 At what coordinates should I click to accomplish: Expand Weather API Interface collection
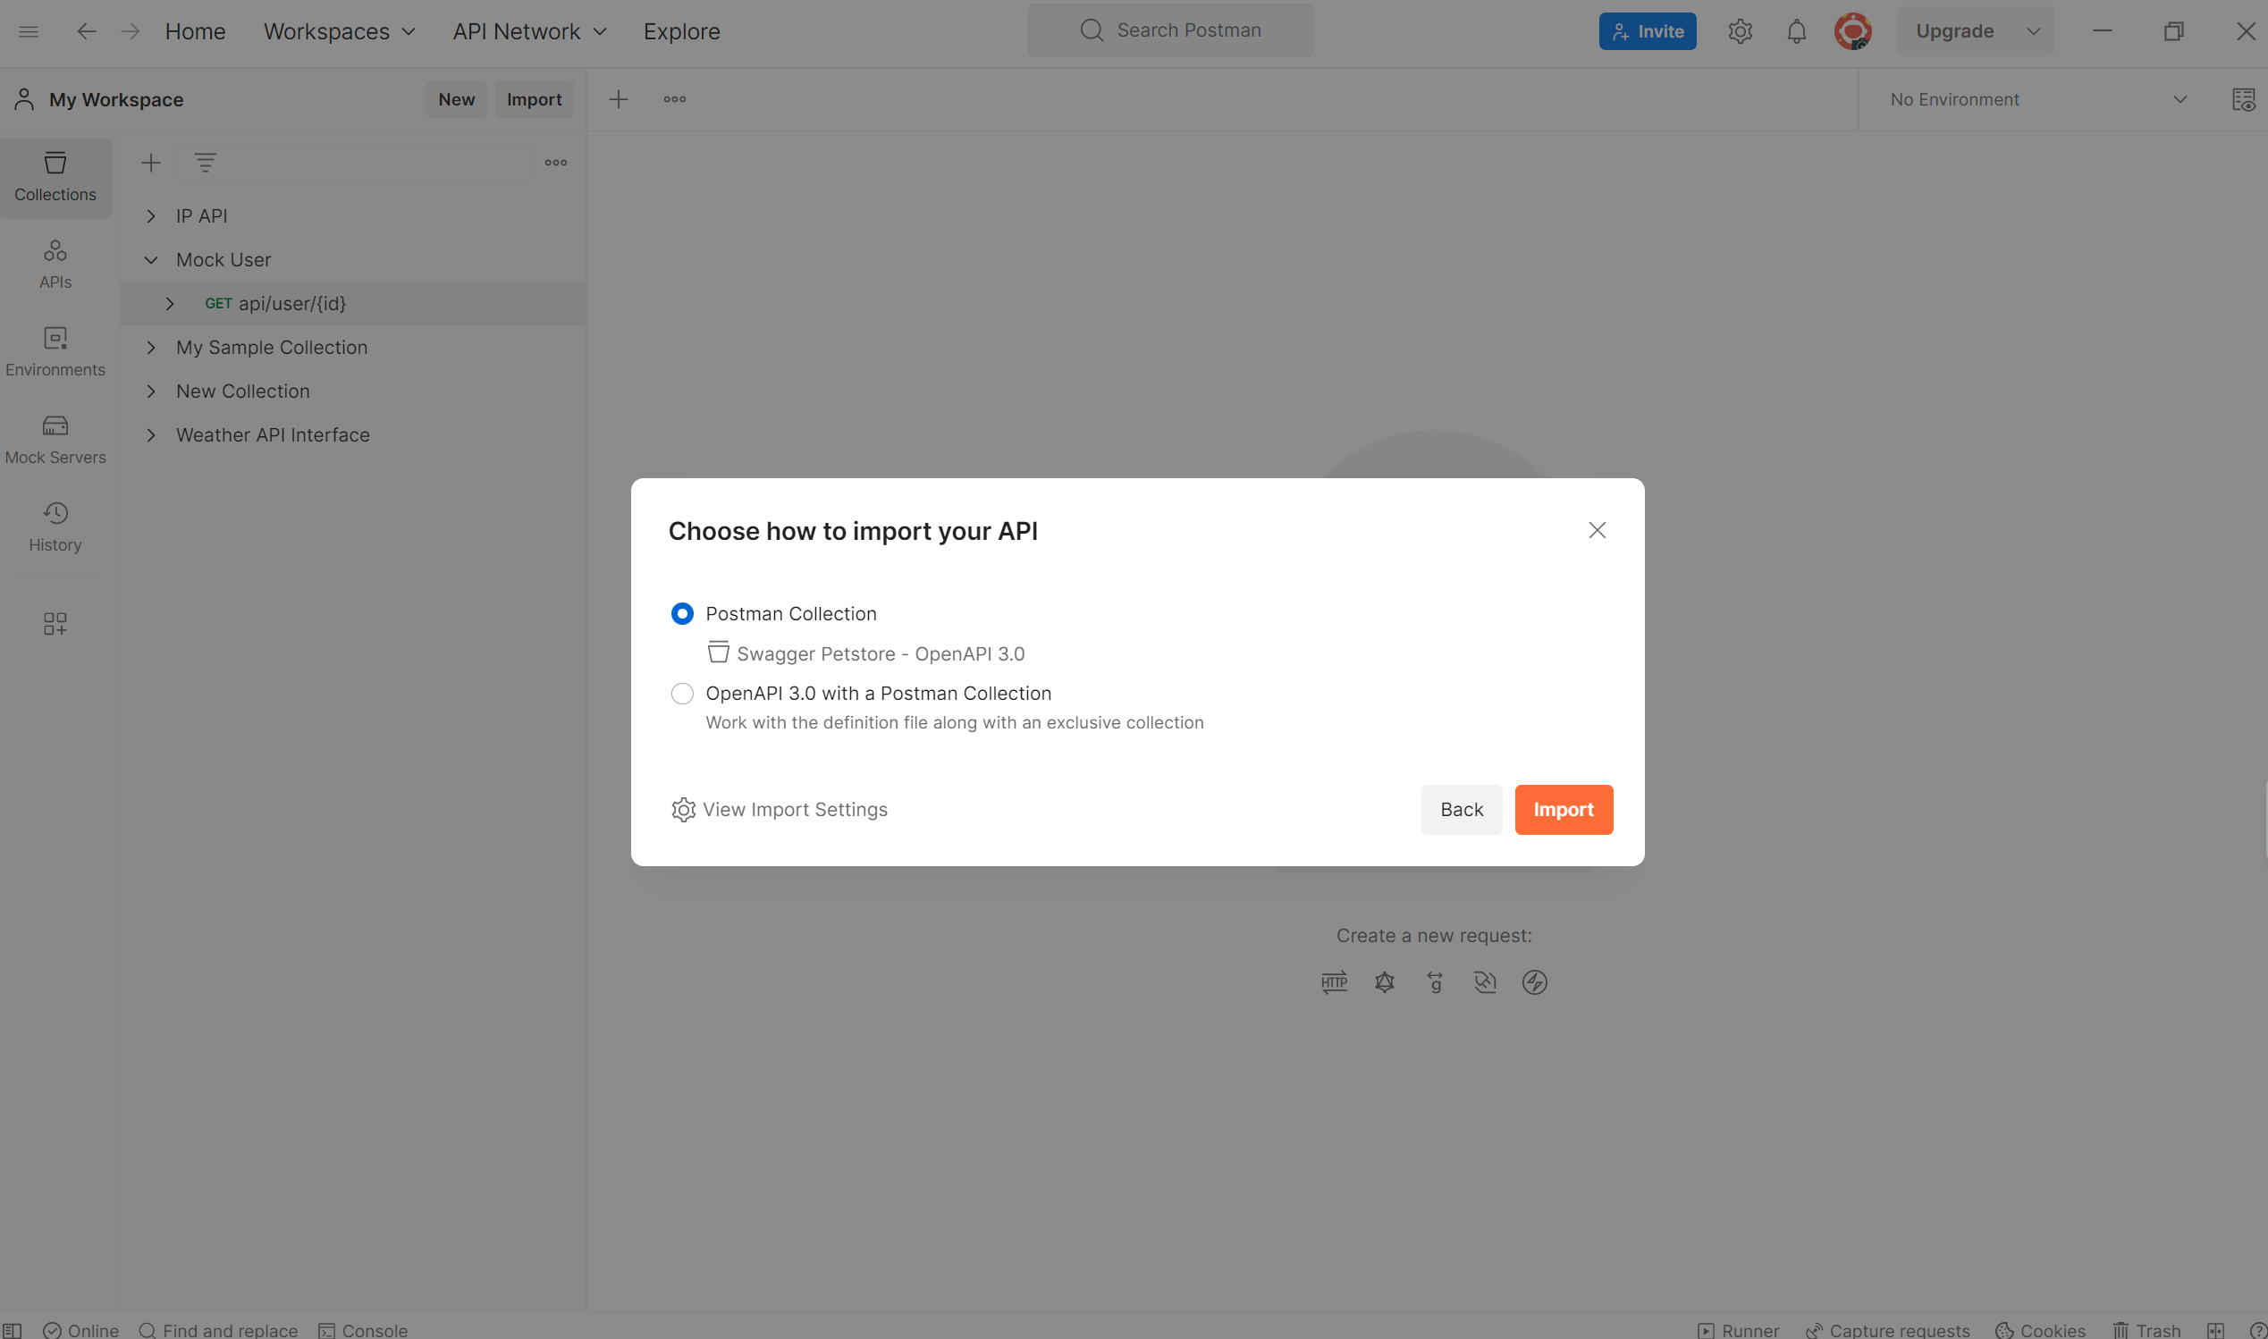tap(148, 435)
